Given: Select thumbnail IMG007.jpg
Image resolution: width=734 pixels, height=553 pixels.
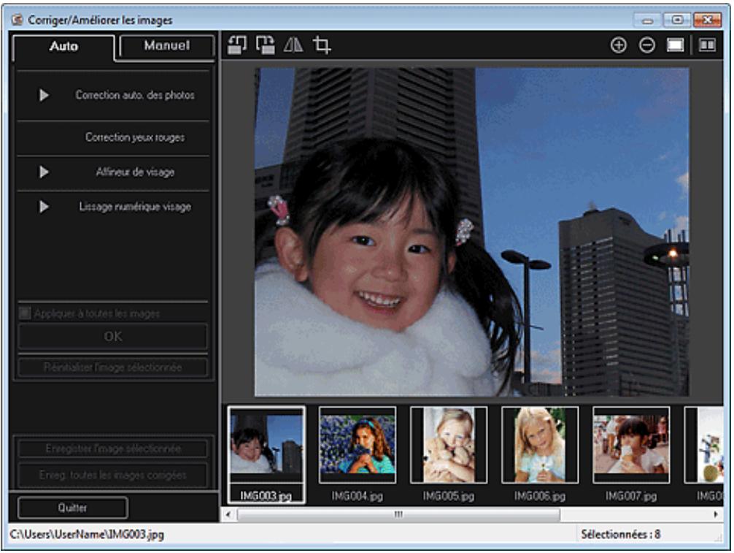Looking at the screenshot, I should pyautogui.click(x=631, y=445).
